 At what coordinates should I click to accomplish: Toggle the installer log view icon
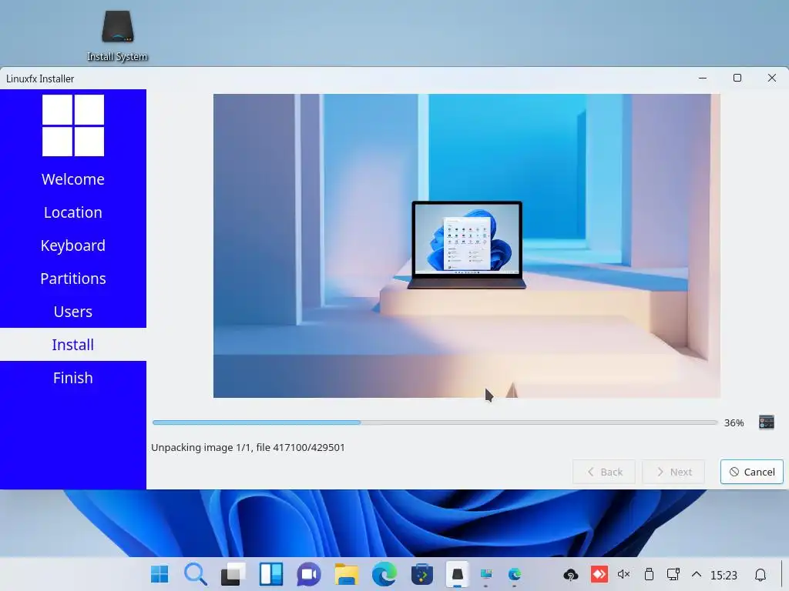tap(767, 422)
